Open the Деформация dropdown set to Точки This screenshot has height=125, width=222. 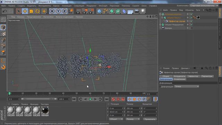tap(187, 86)
